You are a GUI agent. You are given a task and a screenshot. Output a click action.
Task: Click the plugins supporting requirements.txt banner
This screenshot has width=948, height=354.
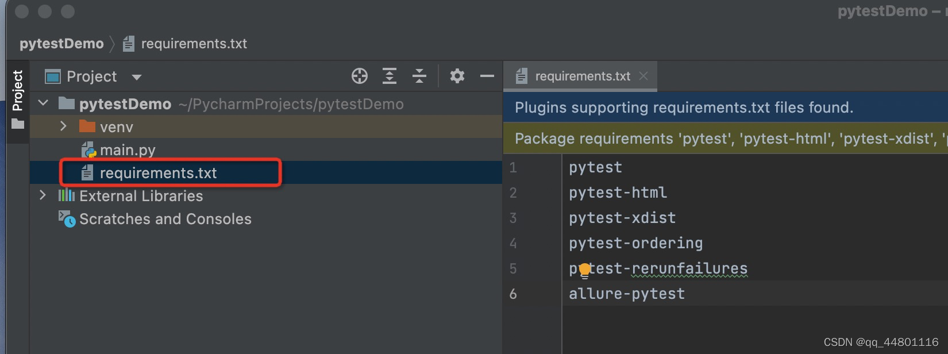[726, 107]
